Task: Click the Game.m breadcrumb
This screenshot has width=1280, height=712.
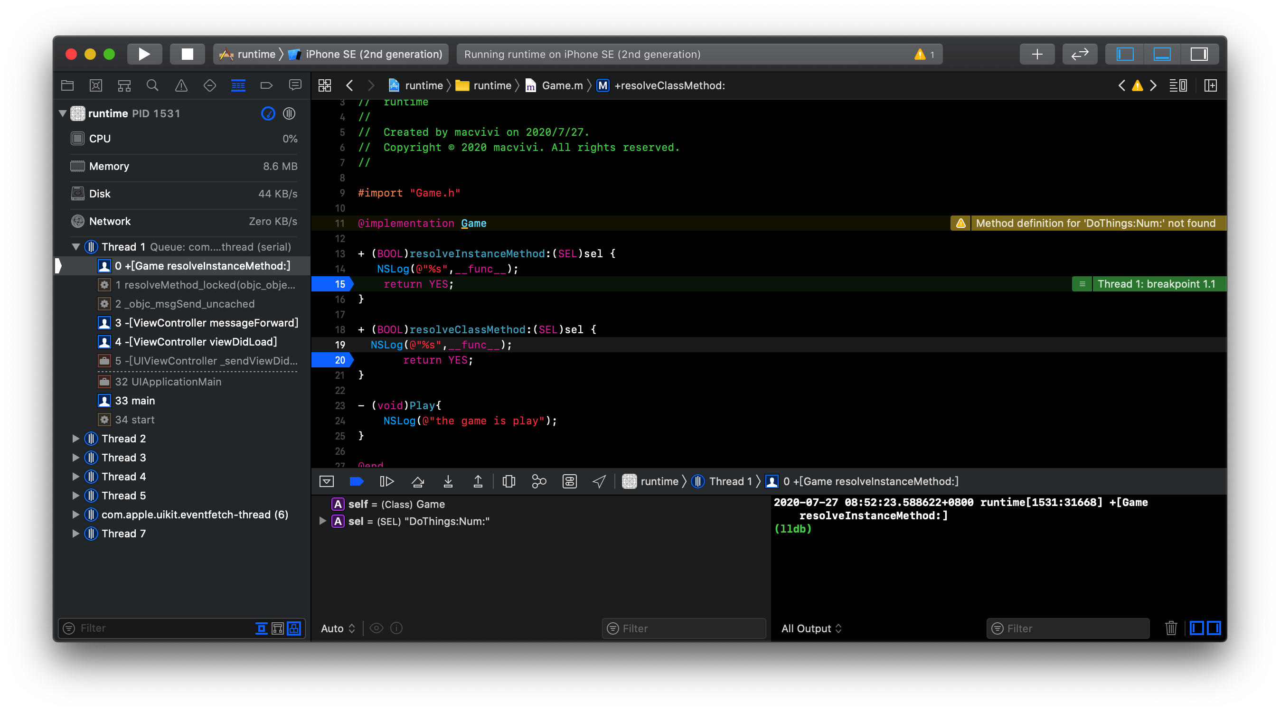Action: pos(554,85)
